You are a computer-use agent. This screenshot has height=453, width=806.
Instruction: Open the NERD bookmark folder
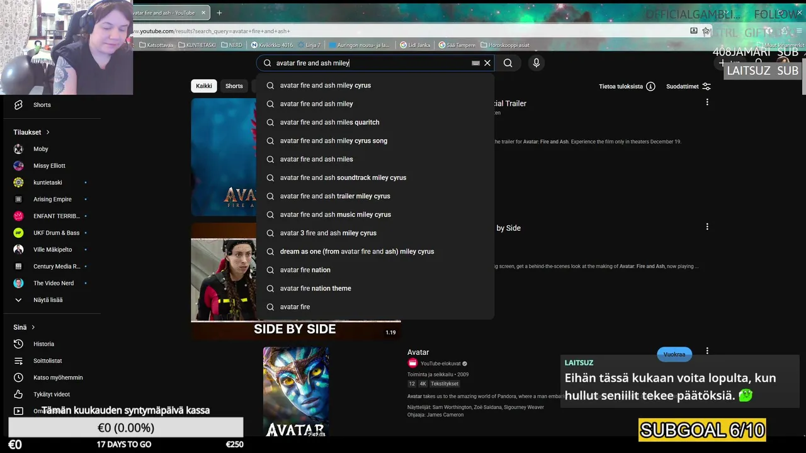coord(231,45)
